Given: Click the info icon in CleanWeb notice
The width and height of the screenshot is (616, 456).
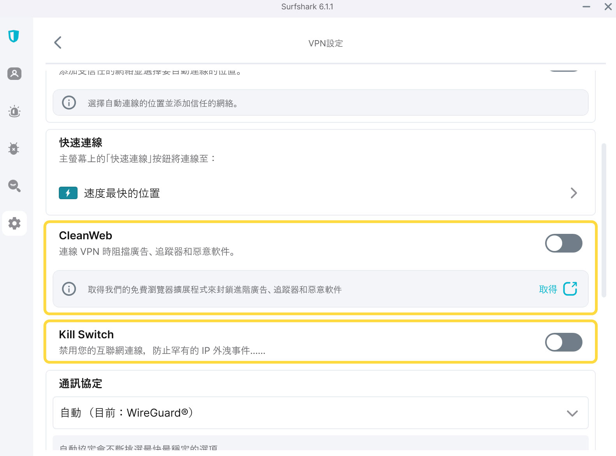Looking at the screenshot, I should point(69,289).
